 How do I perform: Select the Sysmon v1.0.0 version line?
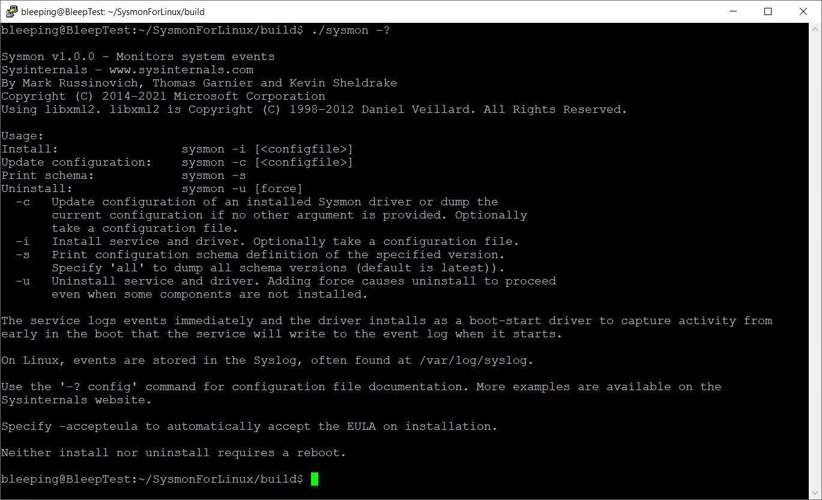[x=138, y=56]
